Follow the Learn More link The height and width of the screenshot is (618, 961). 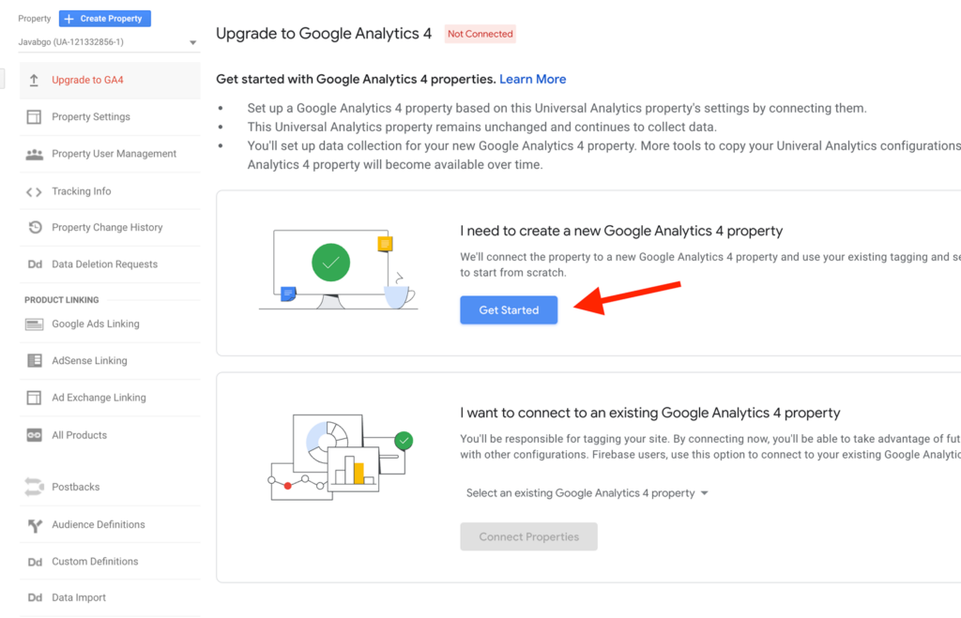[533, 80]
